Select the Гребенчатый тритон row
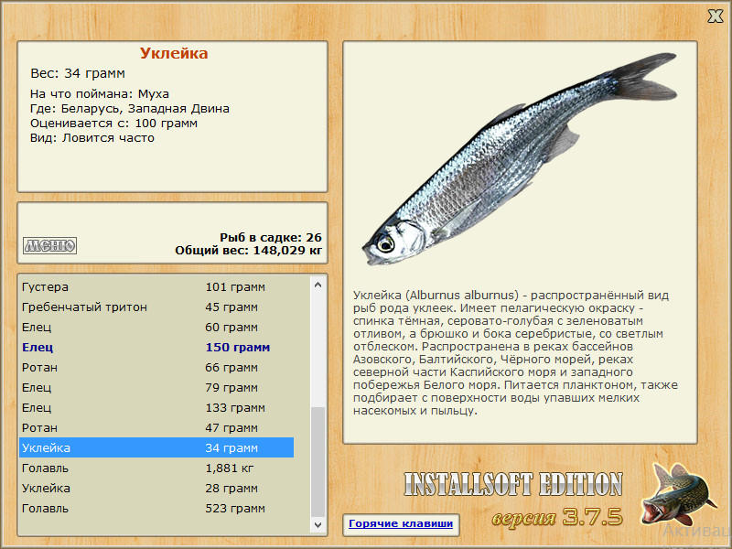The width and height of the screenshot is (732, 549). click(x=156, y=307)
